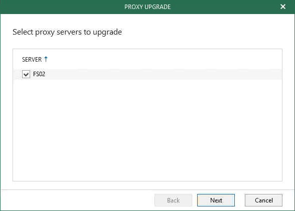Dismiss the dialog using the white X icon
Screen dimensions: 295x211
[283, 7]
